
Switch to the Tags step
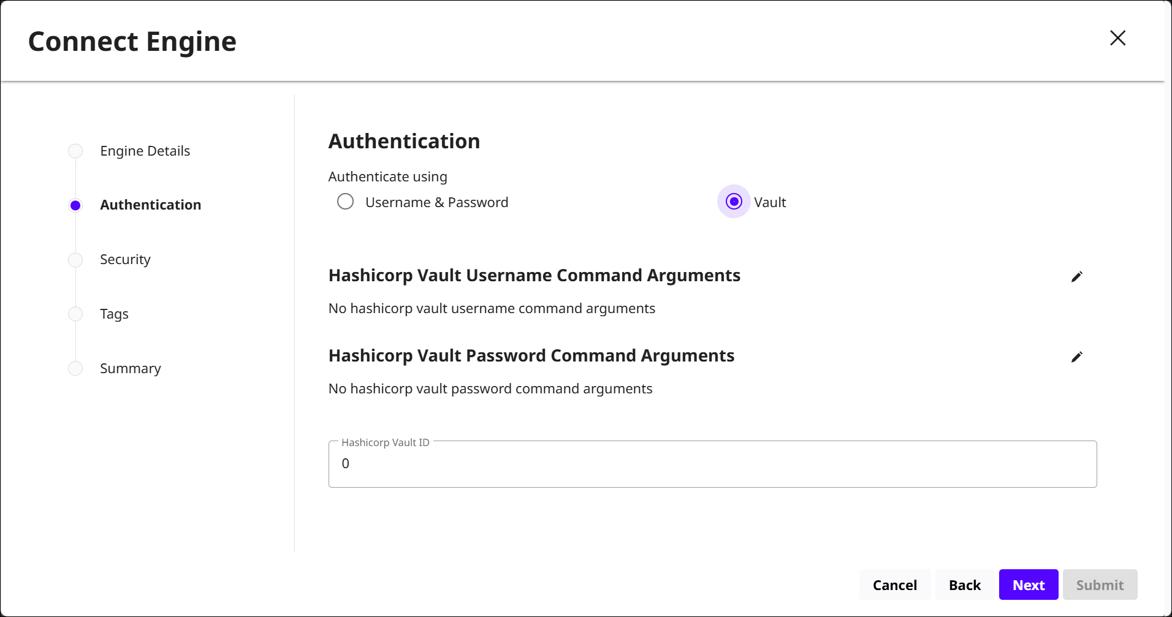pos(114,314)
